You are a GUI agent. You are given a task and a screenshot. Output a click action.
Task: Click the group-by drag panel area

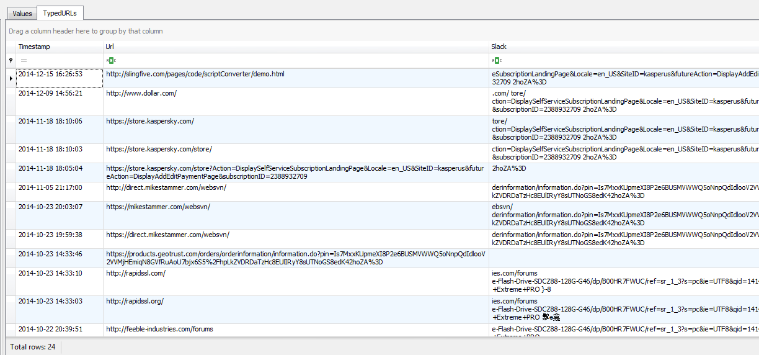[372, 31]
